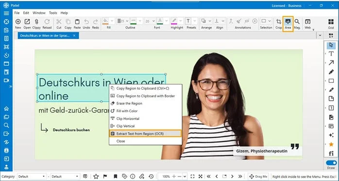Choose Extract Text from Region (OCR)
The width and height of the screenshot is (339, 181).
(145, 134)
